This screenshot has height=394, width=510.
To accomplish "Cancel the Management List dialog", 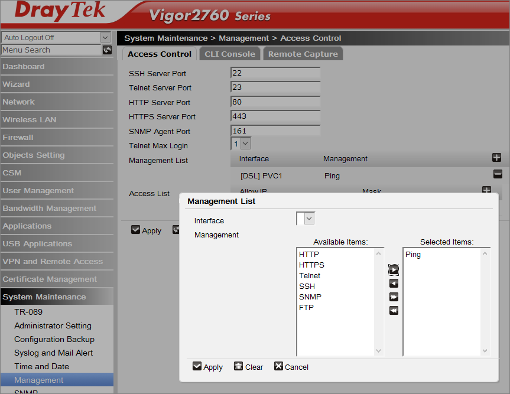I will tap(291, 367).
